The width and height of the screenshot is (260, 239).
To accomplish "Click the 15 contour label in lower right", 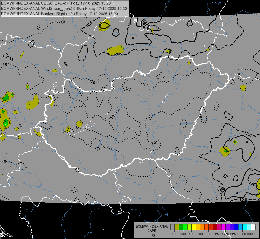I will (x=252, y=169).
